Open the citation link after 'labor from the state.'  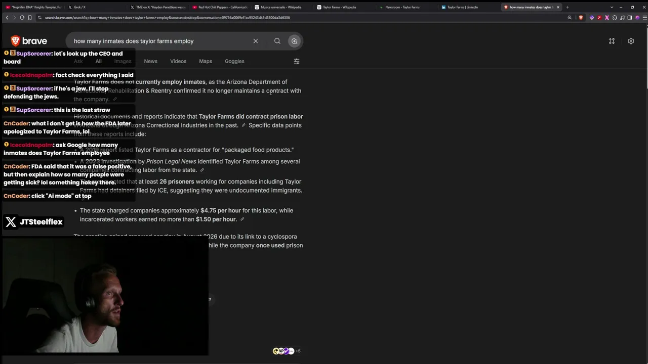pyautogui.click(x=202, y=170)
